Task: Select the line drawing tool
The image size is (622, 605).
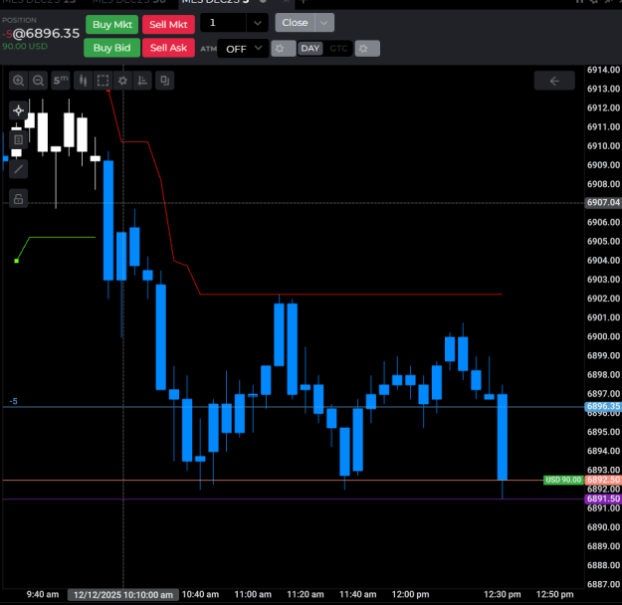Action: (x=18, y=169)
